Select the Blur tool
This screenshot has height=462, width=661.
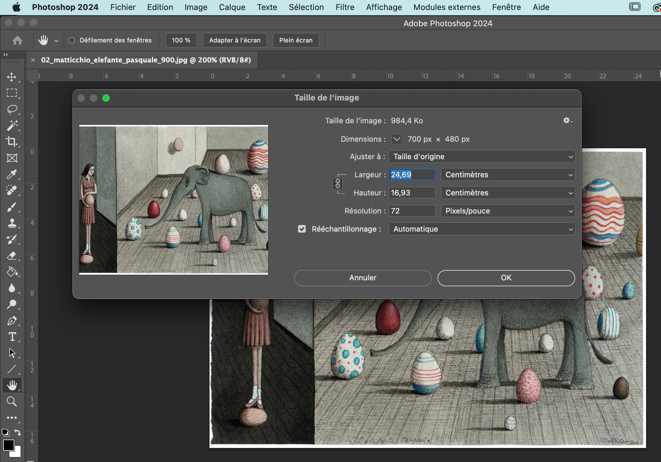coord(12,288)
